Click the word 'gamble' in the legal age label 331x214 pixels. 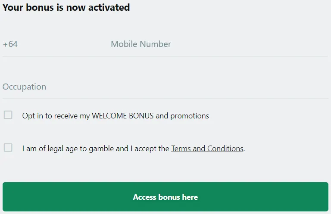pyautogui.click(x=102, y=149)
